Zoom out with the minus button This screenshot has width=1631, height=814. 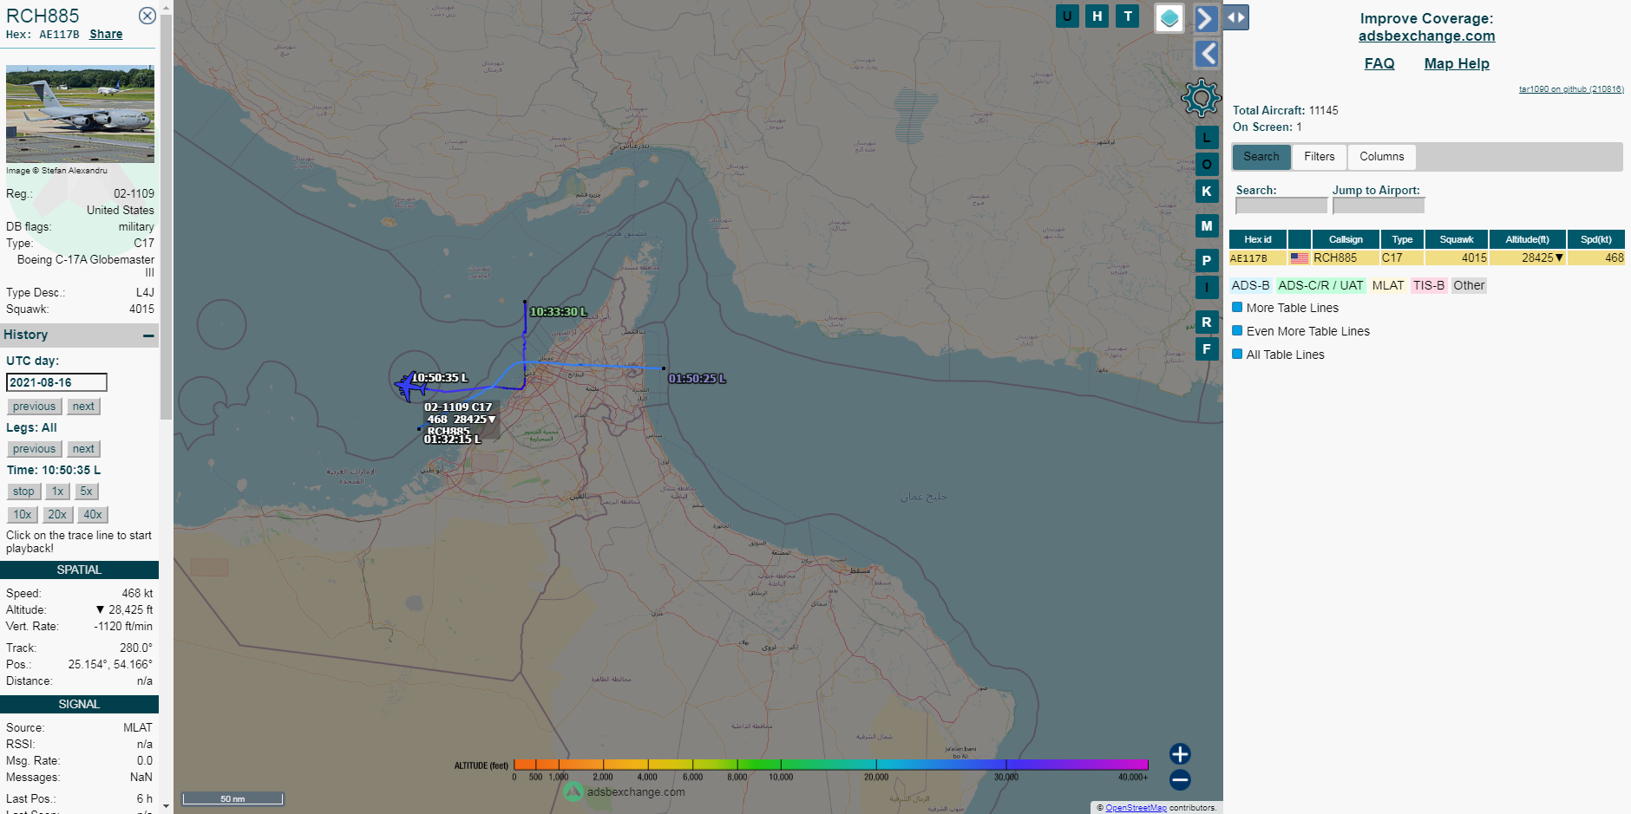(x=1180, y=779)
